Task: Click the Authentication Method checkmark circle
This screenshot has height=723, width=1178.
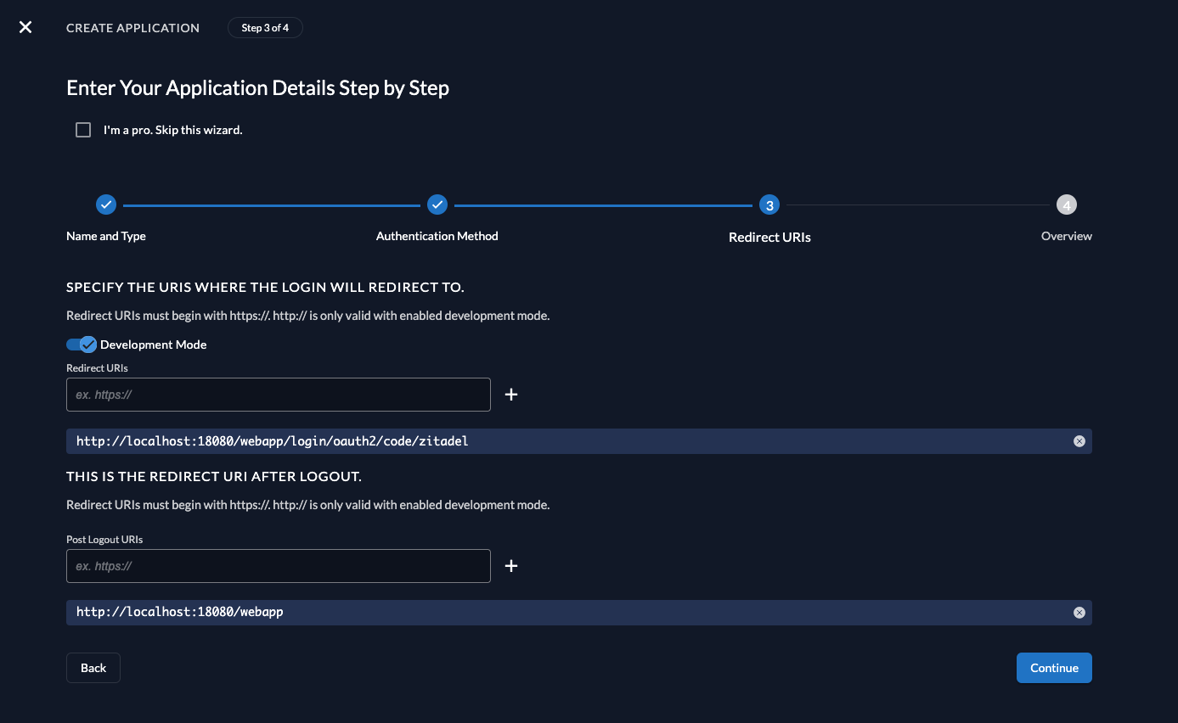Action: (x=437, y=205)
